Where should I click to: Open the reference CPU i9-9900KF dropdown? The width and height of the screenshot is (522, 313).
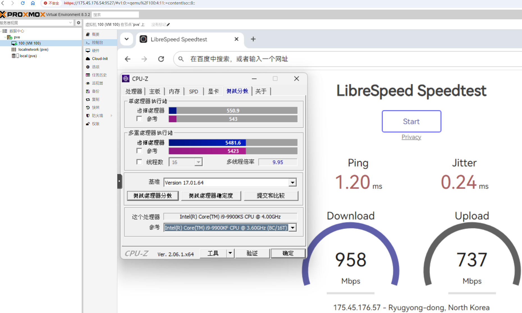pos(292,228)
